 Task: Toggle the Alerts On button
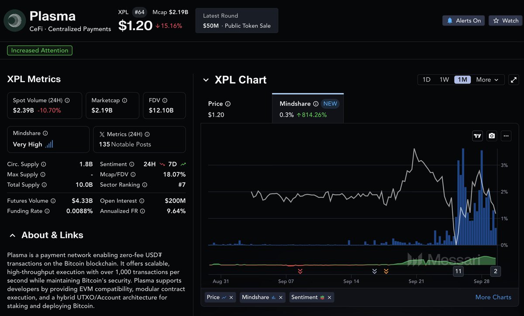463,21
